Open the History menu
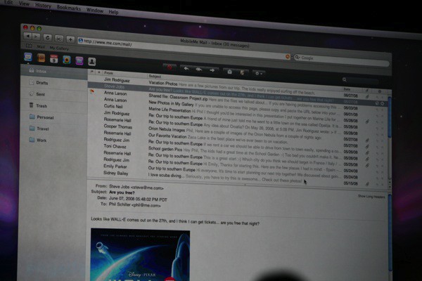This screenshot has width=422, height=281. 43,6
